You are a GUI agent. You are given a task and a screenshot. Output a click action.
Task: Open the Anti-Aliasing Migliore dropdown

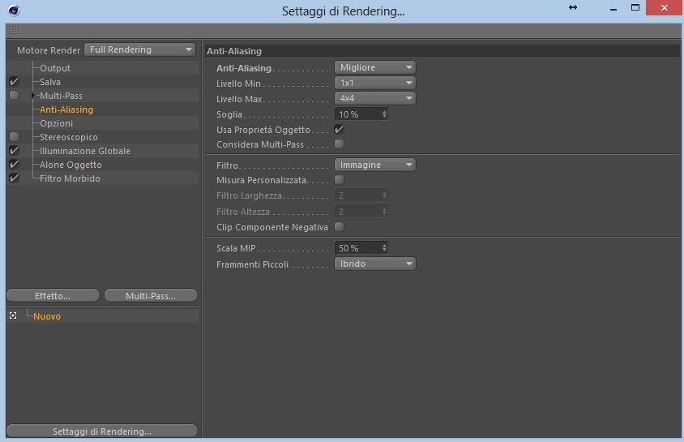(x=374, y=67)
